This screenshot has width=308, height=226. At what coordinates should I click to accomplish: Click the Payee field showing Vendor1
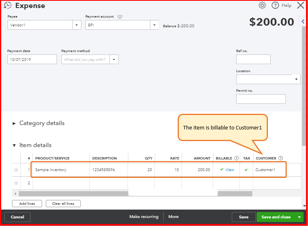click(x=40, y=25)
